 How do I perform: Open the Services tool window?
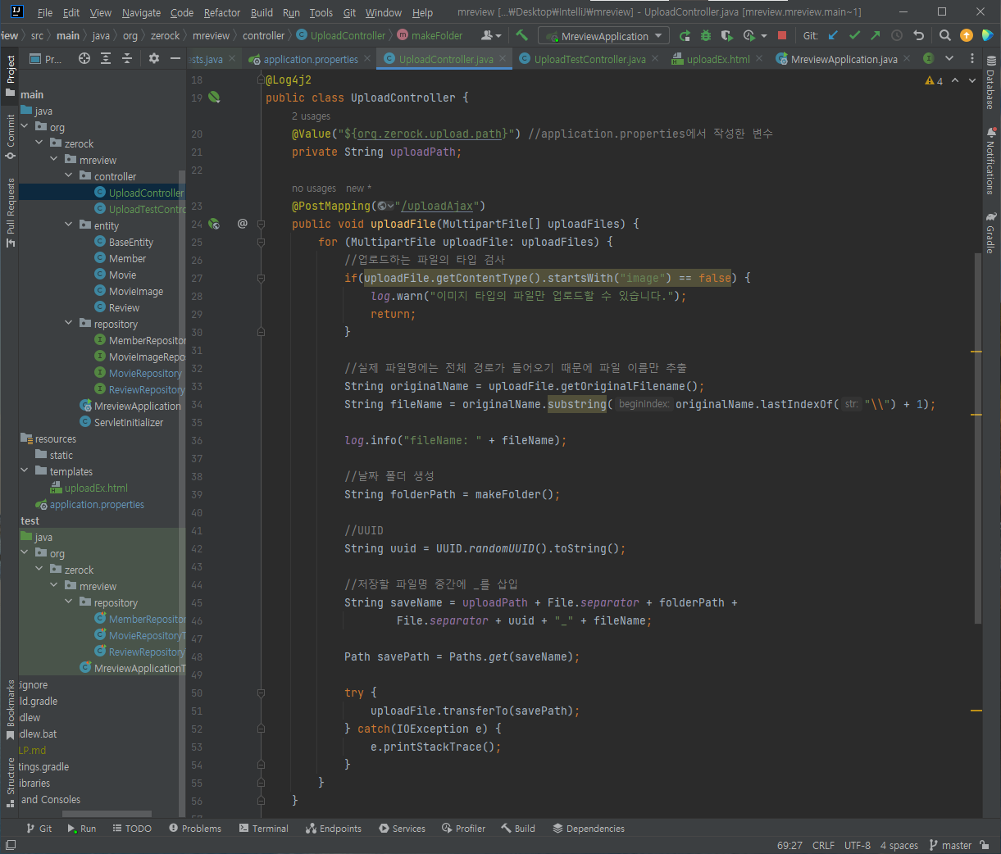402,829
